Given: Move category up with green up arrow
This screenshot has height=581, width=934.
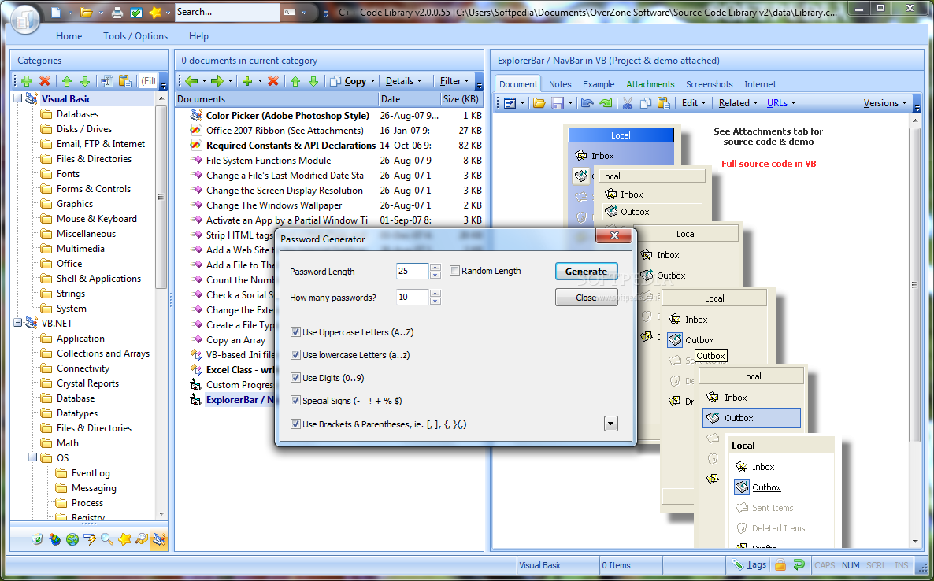Looking at the screenshot, I should click(x=67, y=81).
